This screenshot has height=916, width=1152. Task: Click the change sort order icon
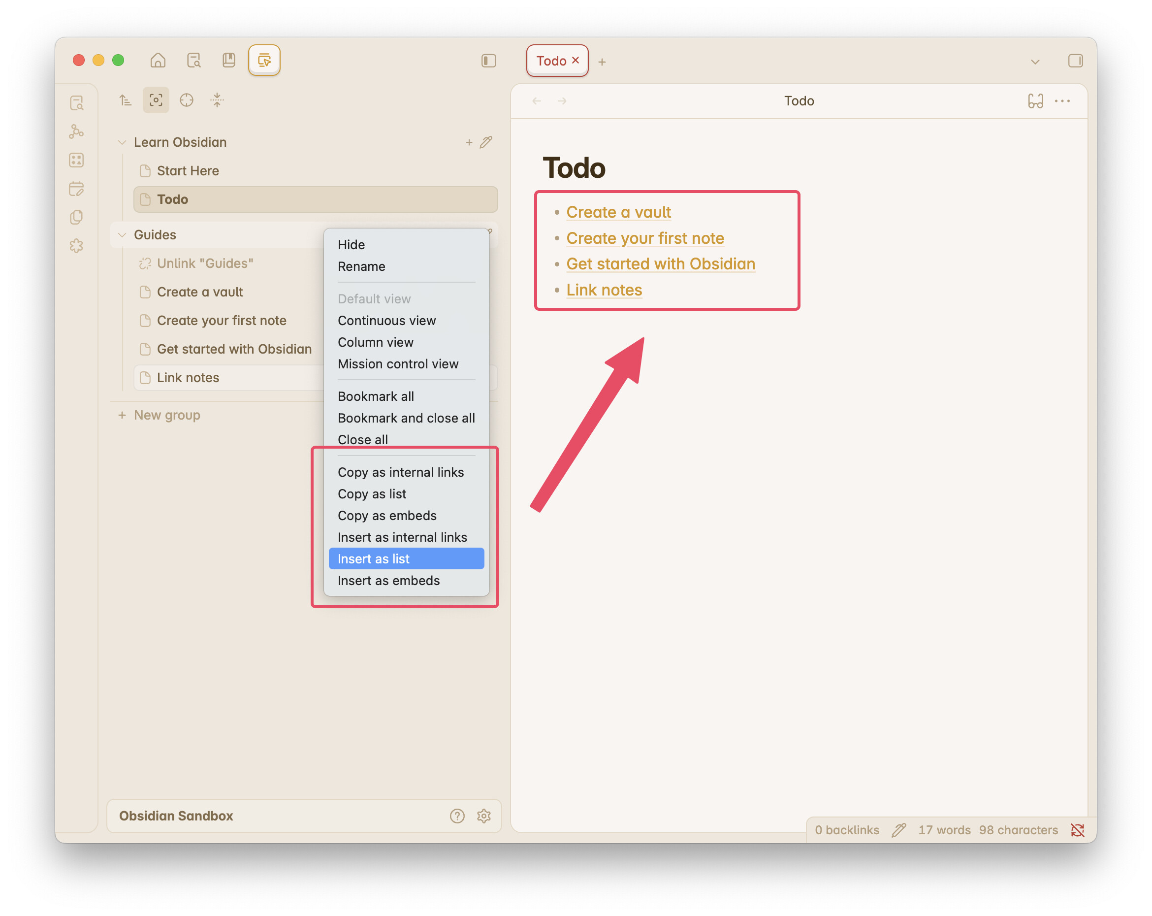point(125,100)
